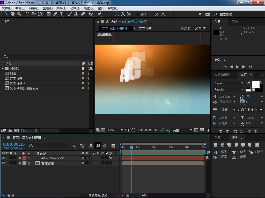
Task: Switch to the 效果和预设 tab
Action: [x=222, y=75]
